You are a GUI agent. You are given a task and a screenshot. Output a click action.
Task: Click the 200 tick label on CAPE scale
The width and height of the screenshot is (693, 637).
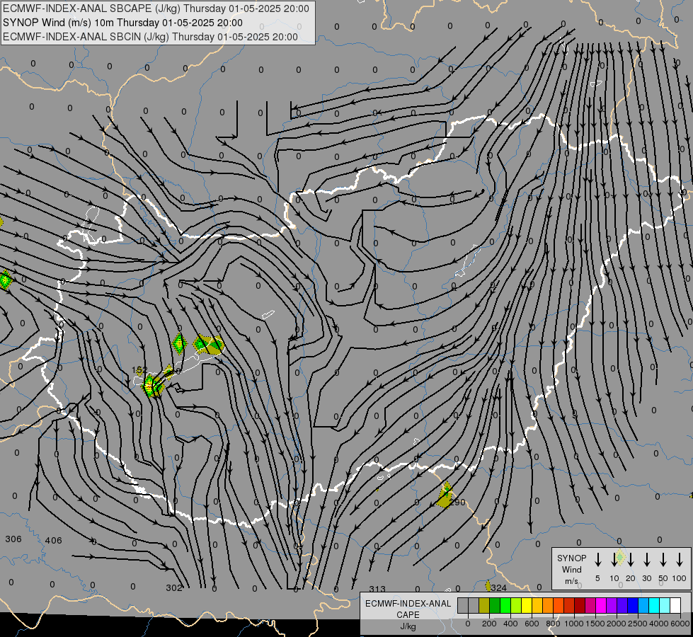489,624
